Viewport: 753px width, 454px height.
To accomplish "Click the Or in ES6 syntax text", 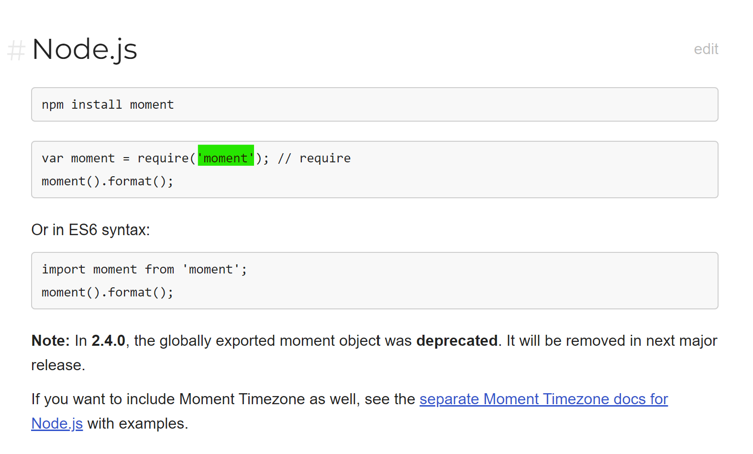I will coord(90,230).
